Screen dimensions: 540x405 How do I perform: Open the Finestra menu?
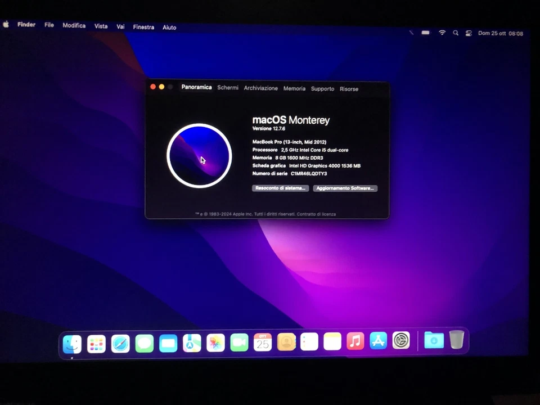click(x=143, y=27)
